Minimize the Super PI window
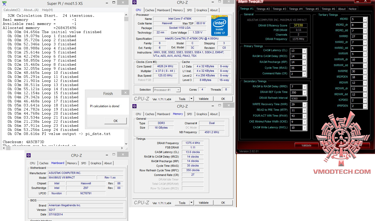 107,3
